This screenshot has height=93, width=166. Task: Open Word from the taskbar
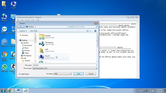(x=18, y=91)
